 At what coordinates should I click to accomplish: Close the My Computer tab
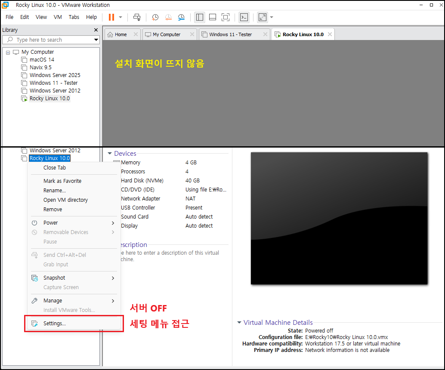coord(192,34)
